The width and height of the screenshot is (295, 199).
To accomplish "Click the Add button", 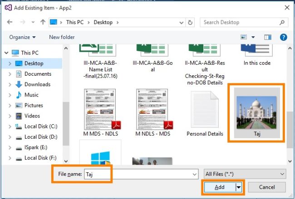I will click(220, 187).
